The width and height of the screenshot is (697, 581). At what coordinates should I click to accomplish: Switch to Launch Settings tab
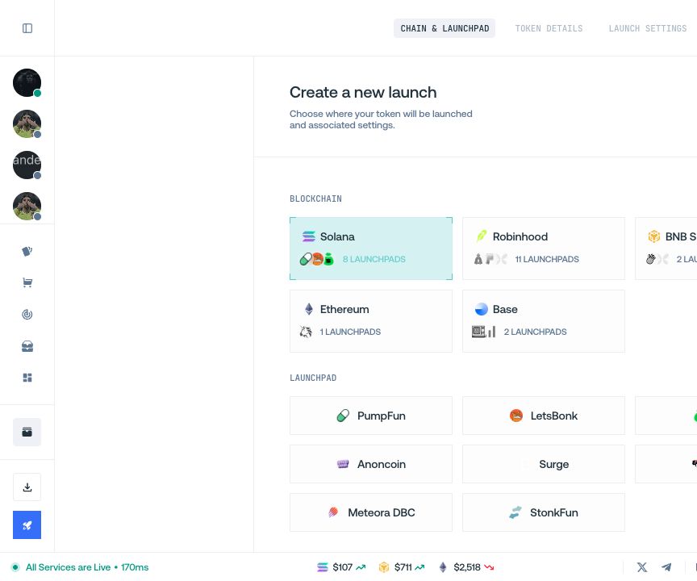[x=648, y=28]
